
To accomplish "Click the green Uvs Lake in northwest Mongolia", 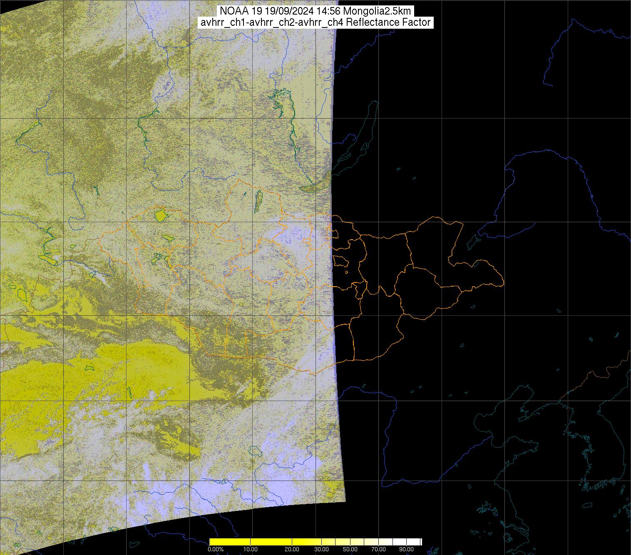I will (160, 216).
